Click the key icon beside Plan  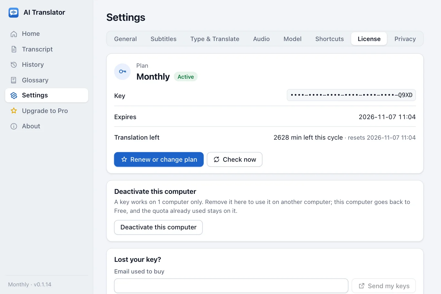click(x=123, y=72)
